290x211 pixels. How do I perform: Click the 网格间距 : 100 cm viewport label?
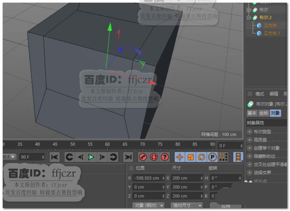tap(219, 134)
